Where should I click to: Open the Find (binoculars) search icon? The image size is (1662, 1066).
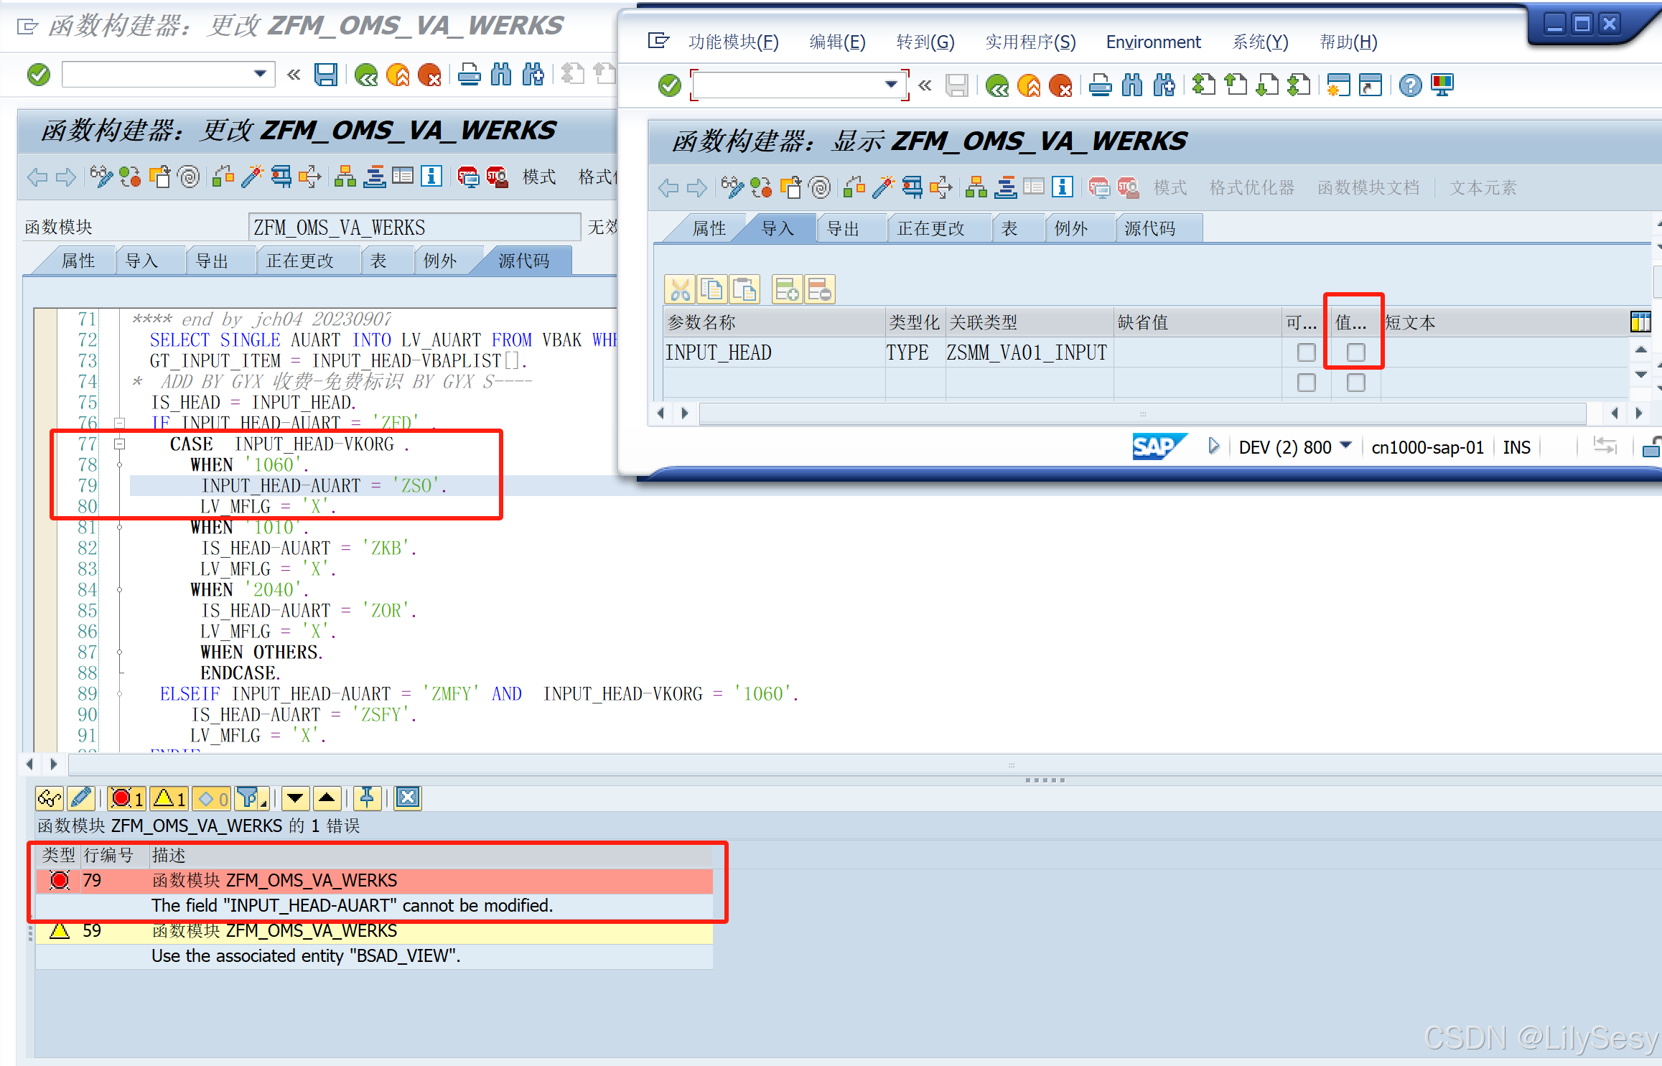pyautogui.click(x=502, y=74)
